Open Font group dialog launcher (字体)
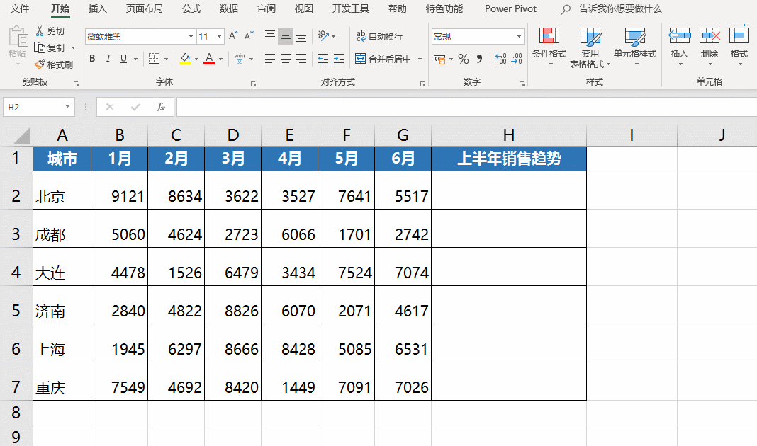The image size is (757, 446). click(x=253, y=84)
